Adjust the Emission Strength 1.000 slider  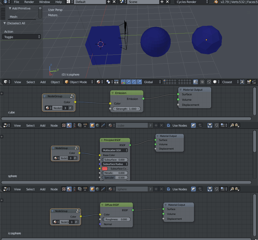point(126,109)
